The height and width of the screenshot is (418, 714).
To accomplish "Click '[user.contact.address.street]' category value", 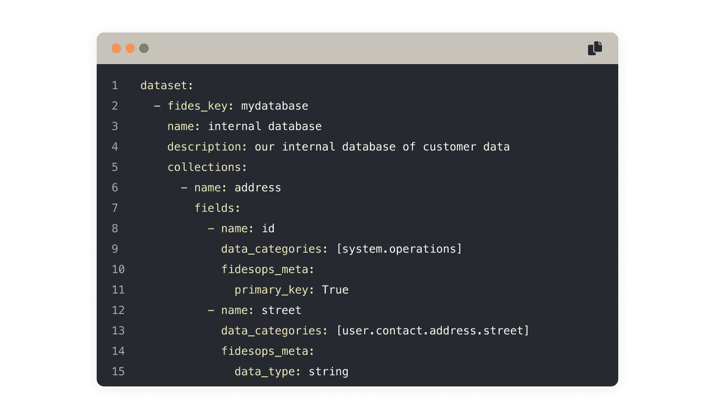I will pyautogui.click(x=433, y=331).
